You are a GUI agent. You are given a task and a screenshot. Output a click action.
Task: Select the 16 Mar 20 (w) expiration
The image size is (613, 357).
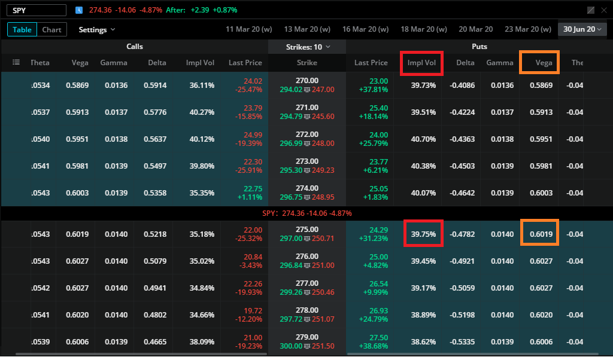[x=366, y=29]
